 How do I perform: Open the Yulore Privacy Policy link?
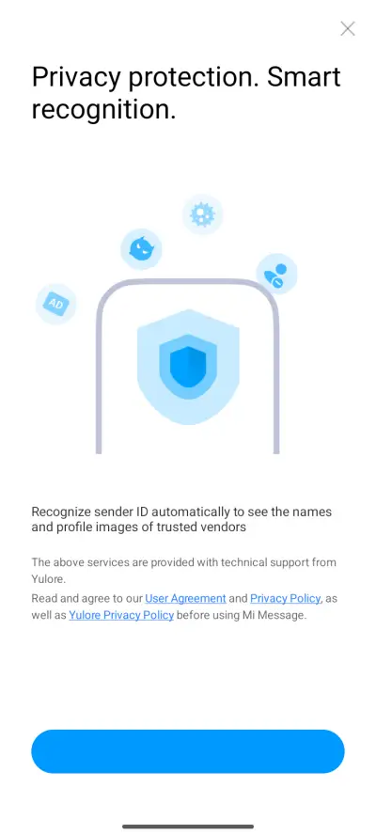(121, 615)
